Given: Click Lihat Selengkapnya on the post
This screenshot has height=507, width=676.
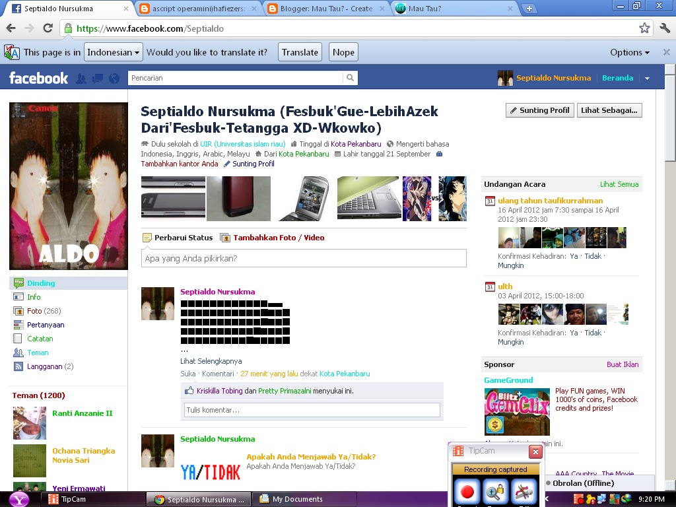Looking at the screenshot, I should tap(211, 361).
